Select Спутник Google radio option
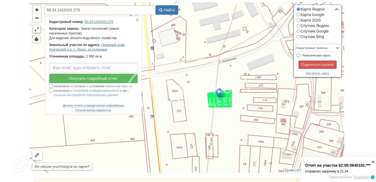This screenshot has width=376, height=182. 298,31
